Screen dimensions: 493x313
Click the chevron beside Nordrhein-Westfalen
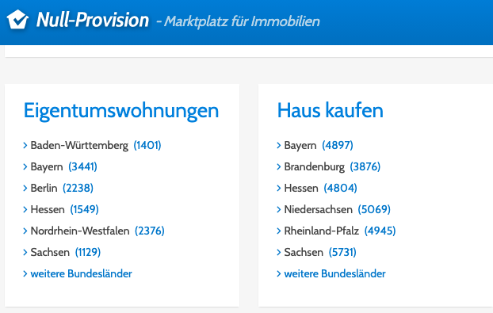tap(25, 231)
